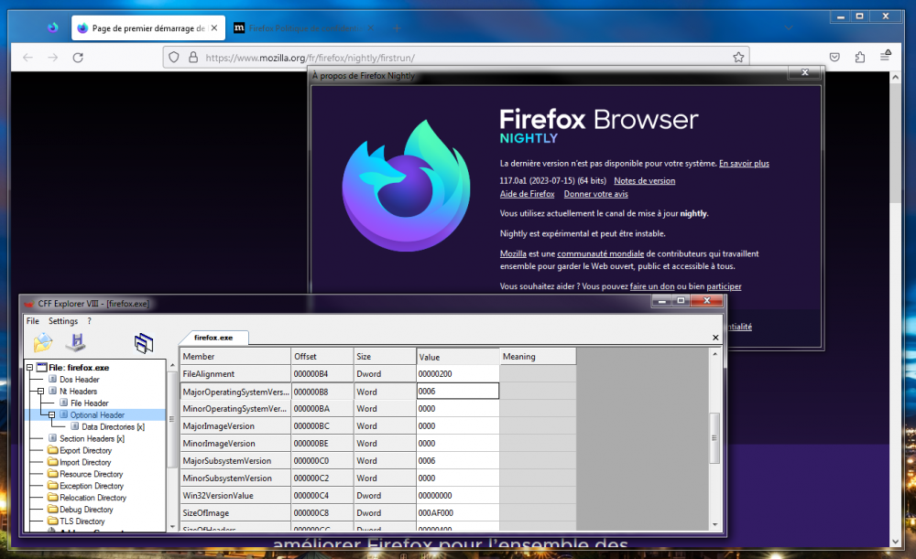Viewport: 916px width, 559px height.
Task: Bookmark this page with the star icon
Action: tap(738, 57)
